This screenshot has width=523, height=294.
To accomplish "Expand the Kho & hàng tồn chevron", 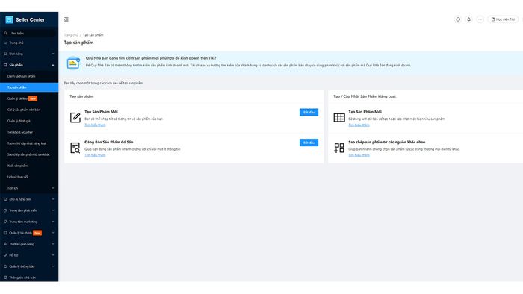I will point(53,199).
